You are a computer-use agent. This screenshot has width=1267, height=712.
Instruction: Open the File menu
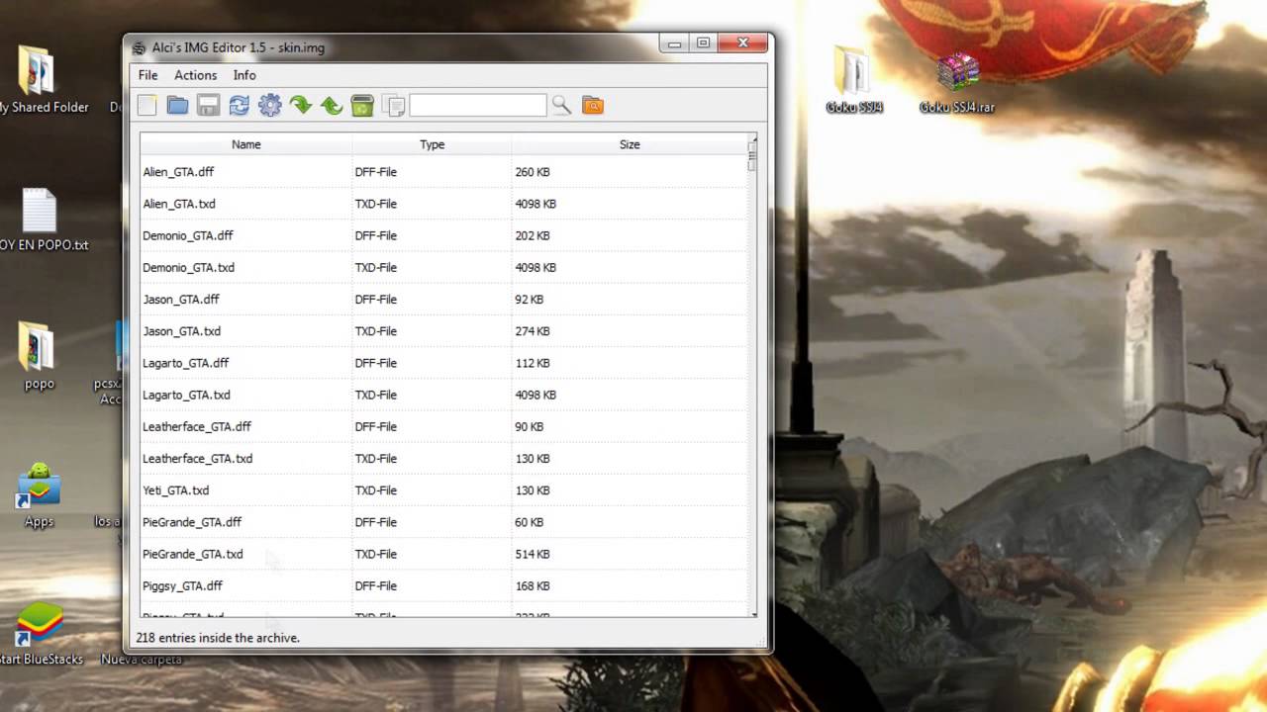[x=147, y=75]
